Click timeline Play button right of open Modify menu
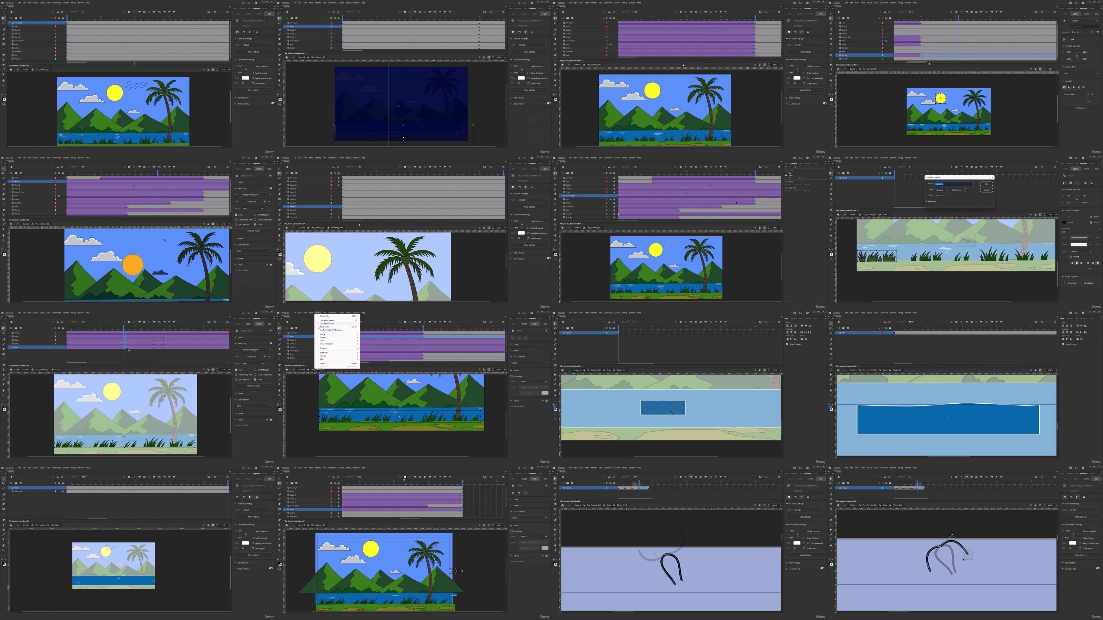 tap(445, 322)
